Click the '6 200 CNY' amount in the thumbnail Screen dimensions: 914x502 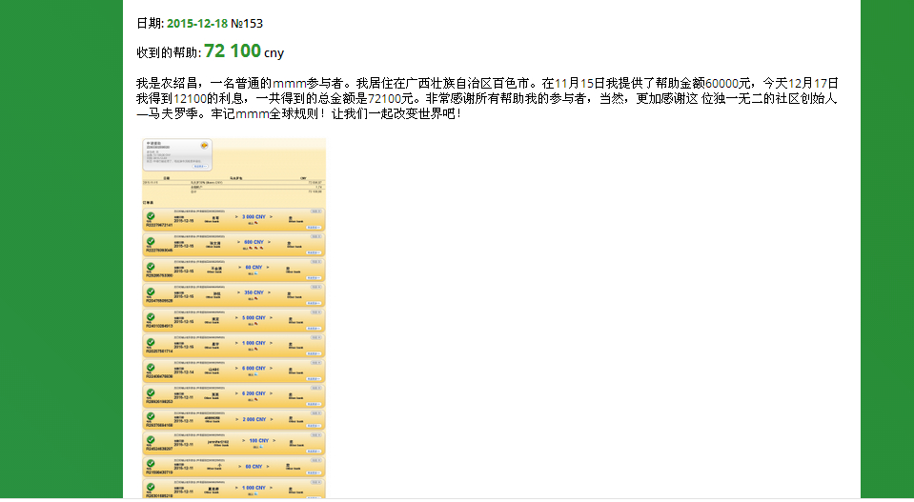pos(254,393)
